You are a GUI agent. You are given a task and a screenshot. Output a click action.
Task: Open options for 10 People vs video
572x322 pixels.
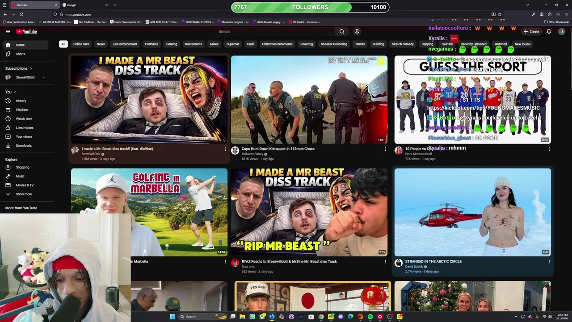[549, 149]
